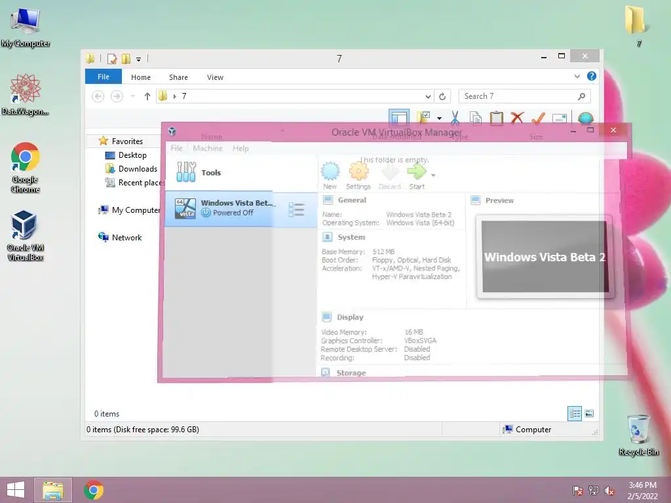Open the Recycle Bin desktop icon
671x503 pixels.
638,435
